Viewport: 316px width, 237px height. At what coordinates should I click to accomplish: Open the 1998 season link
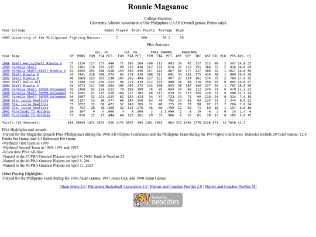click(x=6, y=101)
